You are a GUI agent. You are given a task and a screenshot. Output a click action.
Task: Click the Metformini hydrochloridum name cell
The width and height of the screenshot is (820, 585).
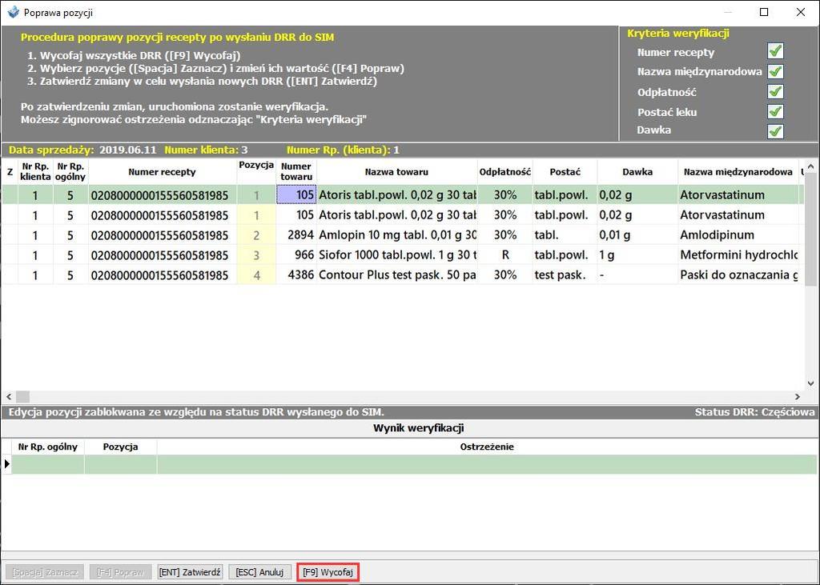tap(738, 255)
